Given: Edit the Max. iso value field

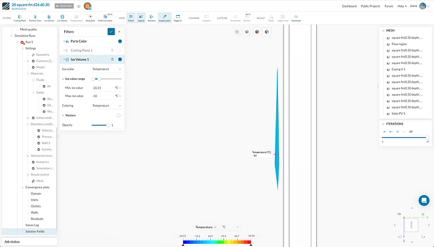Looking at the screenshot, I should 102,96.
